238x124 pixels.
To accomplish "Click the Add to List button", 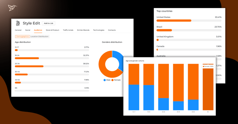I will pos(48,23).
